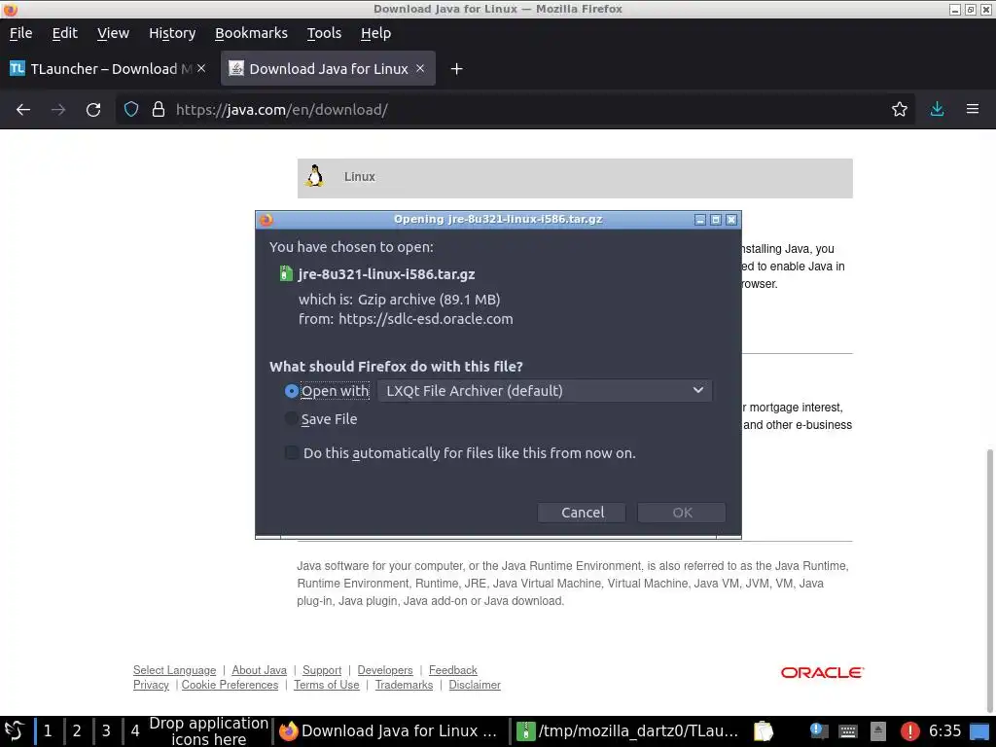
Task: Open the File menu
Action: pyautogui.click(x=21, y=33)
